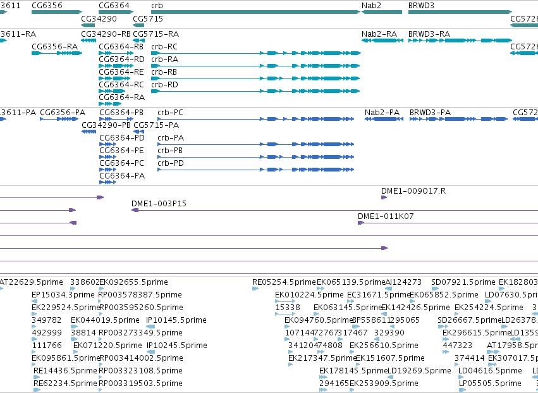Open transcript crb-RA label
The image size is (538, 393).
click(x=164, y=59)
